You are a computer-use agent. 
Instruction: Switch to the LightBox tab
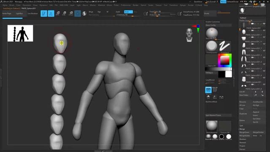click(x=19, y=14)
